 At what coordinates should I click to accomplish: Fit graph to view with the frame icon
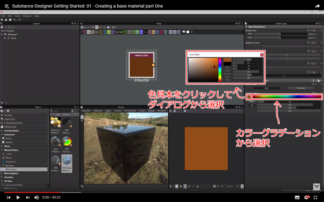point(82,27)
